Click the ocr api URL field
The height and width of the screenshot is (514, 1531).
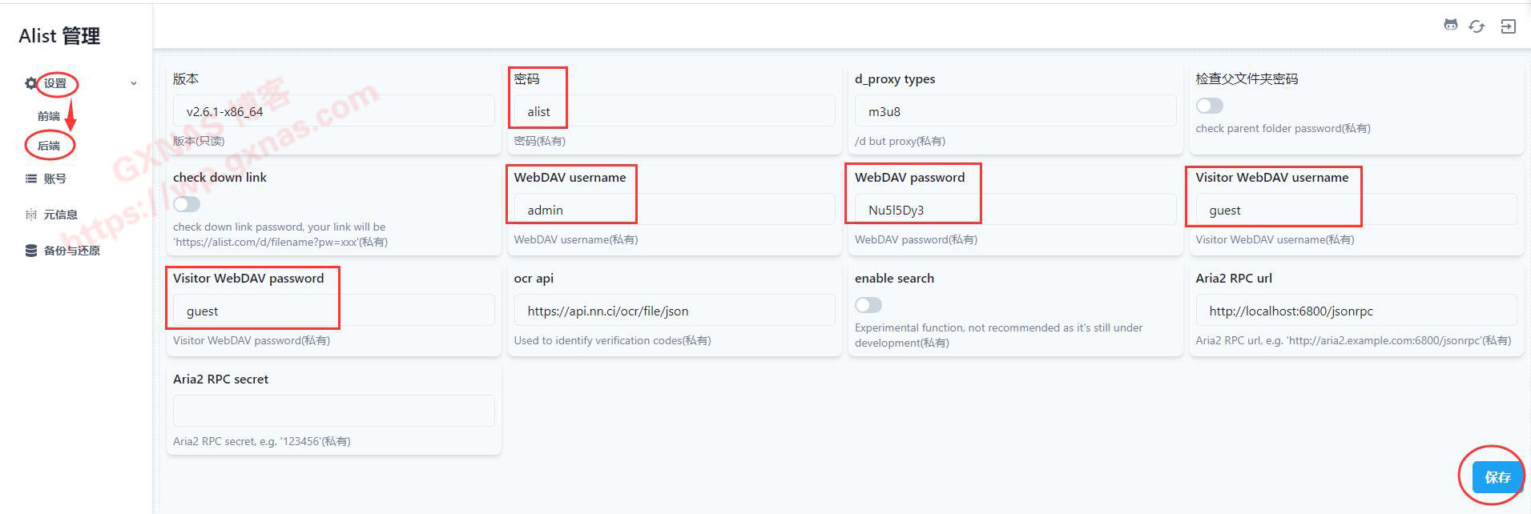tap(674, 311)
